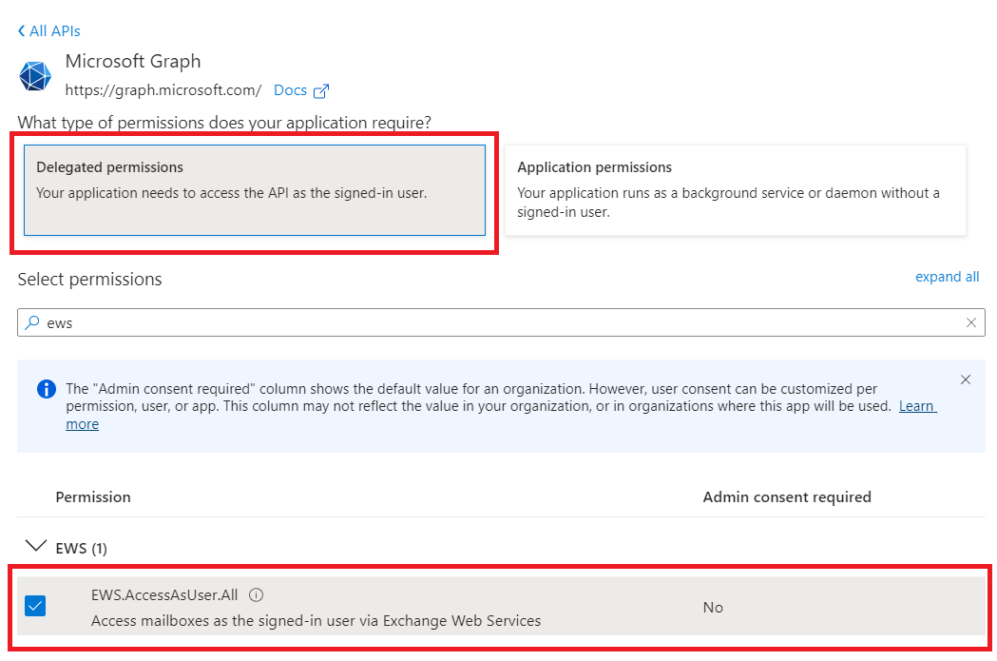The image size is (997, 661).
Task: Uncheck the EWS.AccessAsUser.All checkbox
Action: coord(35,606)
